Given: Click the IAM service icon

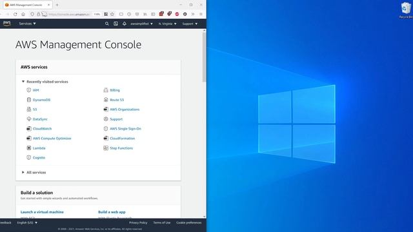Looking at the screenshot, I should tap(28, 90).
